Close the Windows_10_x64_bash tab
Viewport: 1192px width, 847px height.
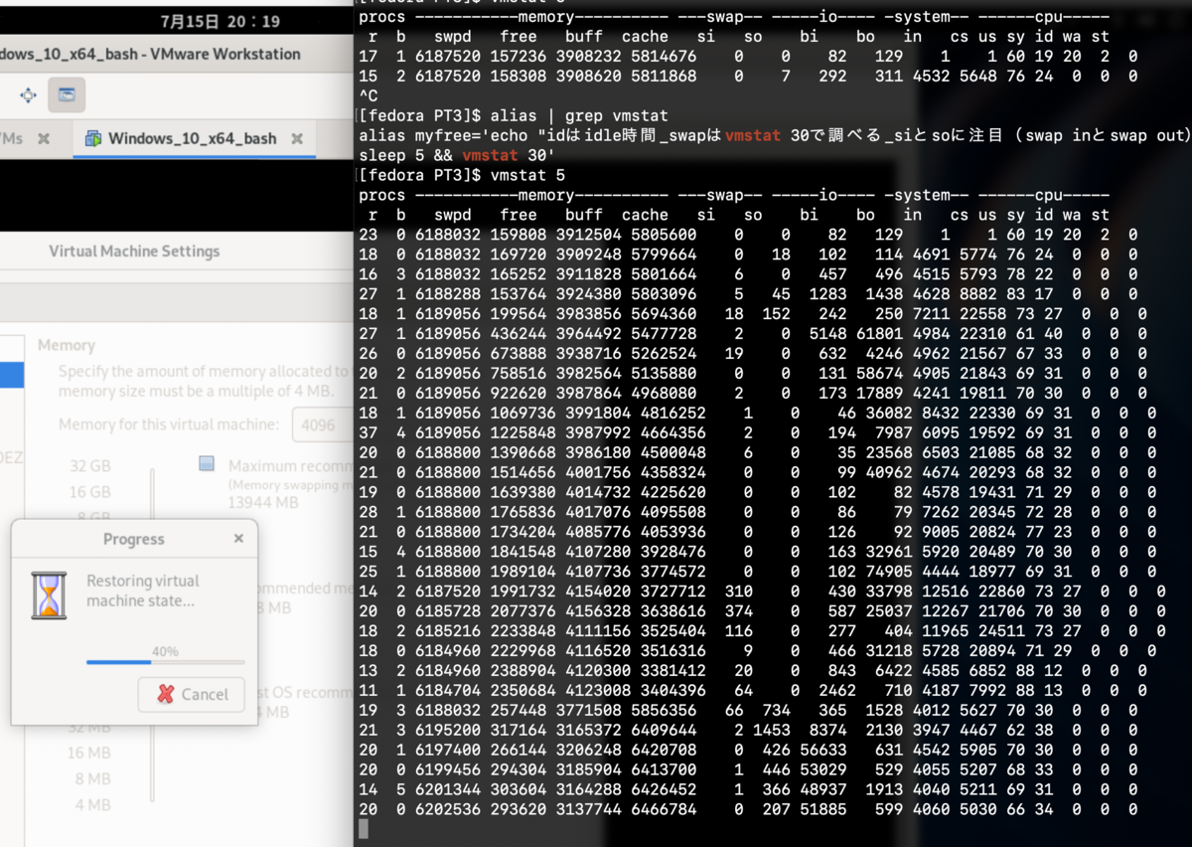pos(297,139)
